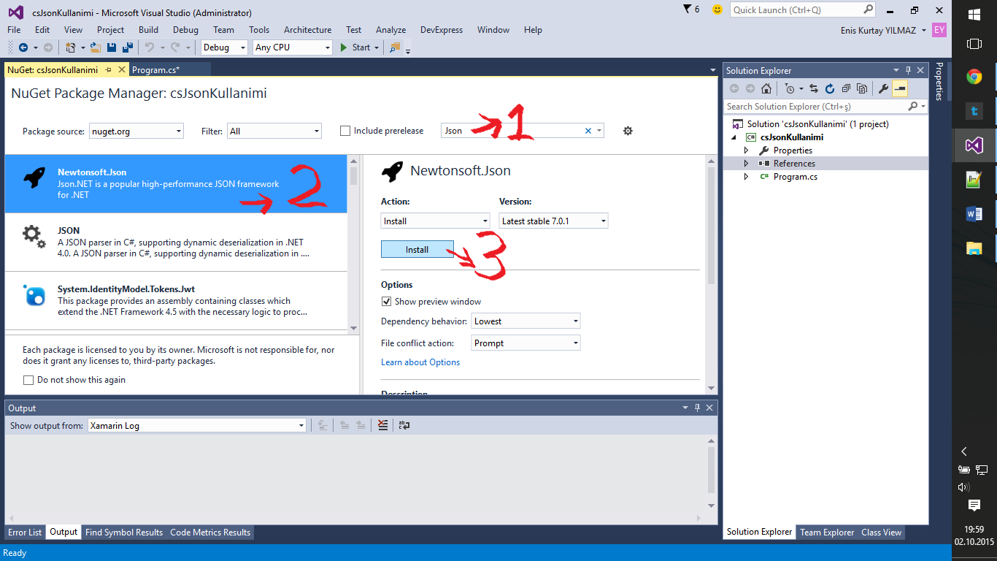The width and height of the screenshot is (997, 561).
Task: Select System.IdentityModel.Tokens.Jwt package
Action: (x=176, y=300)
